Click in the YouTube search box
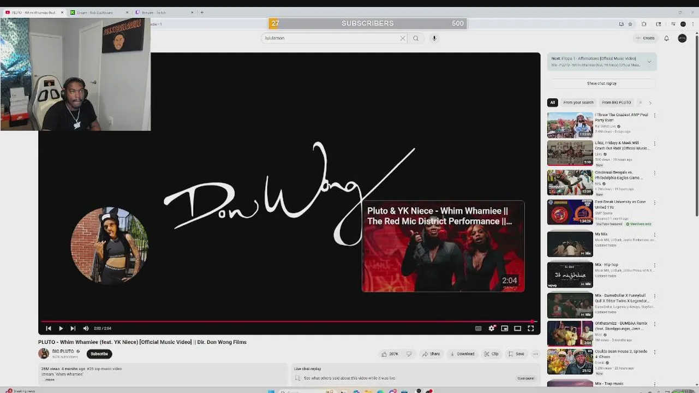699x393 pixels. point(330,38)
